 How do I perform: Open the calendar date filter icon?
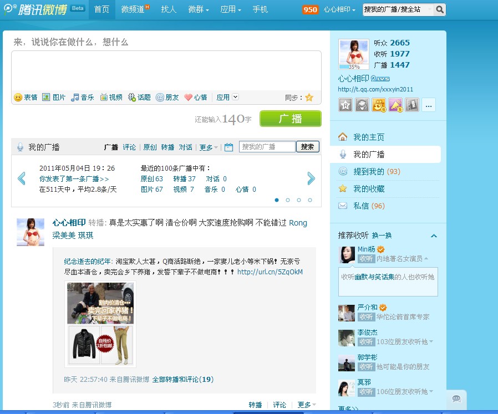click(228, 147)
